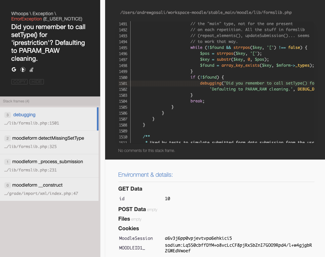The width and height of the screenshot is (325, 257).
Task: Click the formslib.php file path above code
Action: [x=206, y=13]
